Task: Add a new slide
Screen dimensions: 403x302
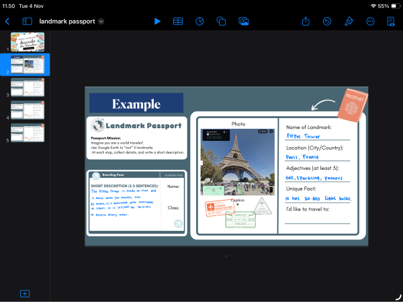Action: pyautogui.click(x=25, y=293)
